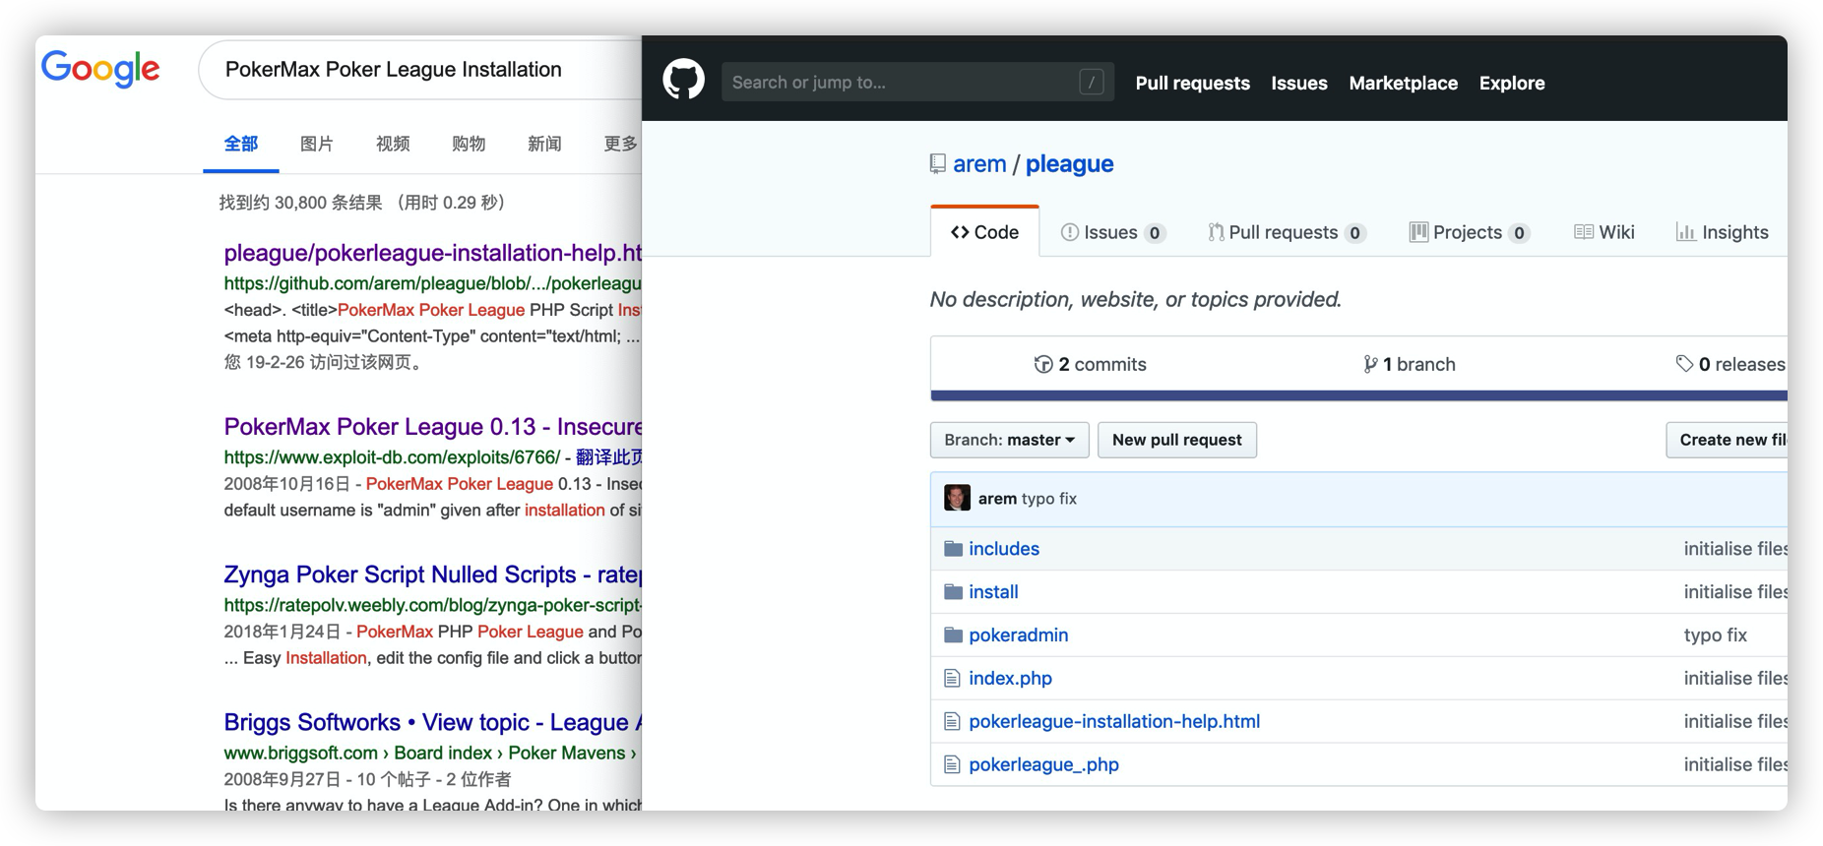Select the 全部 tab in Google
Screen dimensions: 1823x846
tap(241, 144)
